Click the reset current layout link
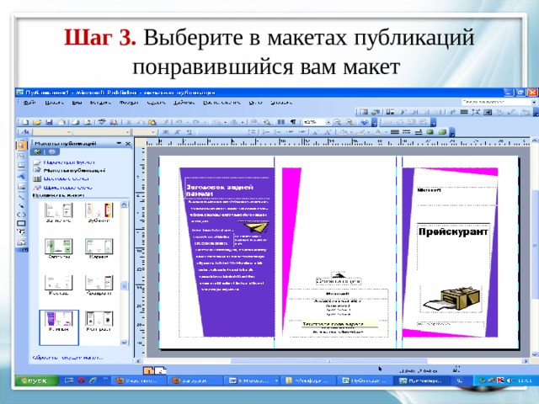539x404 pixels. point(67,358)
